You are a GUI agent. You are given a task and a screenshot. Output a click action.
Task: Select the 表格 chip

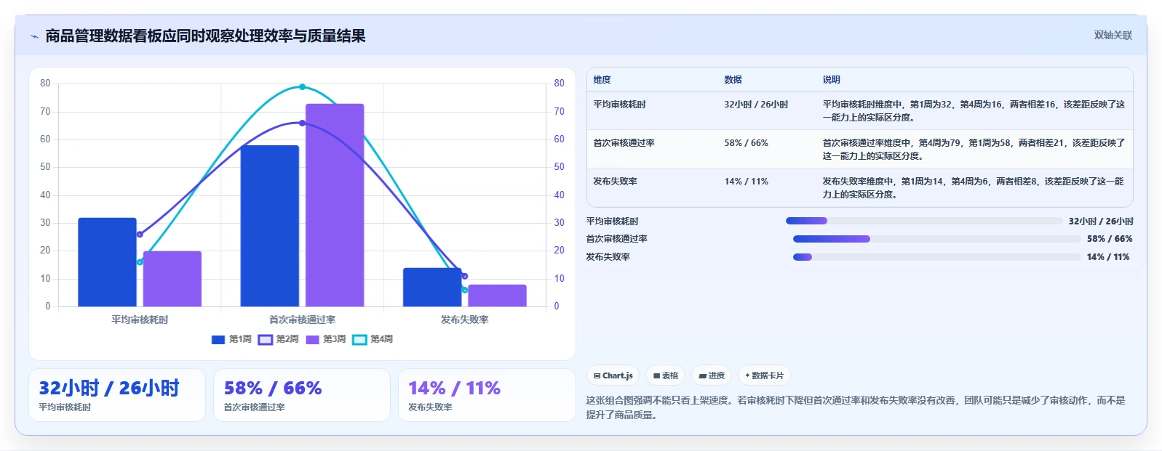665,375
